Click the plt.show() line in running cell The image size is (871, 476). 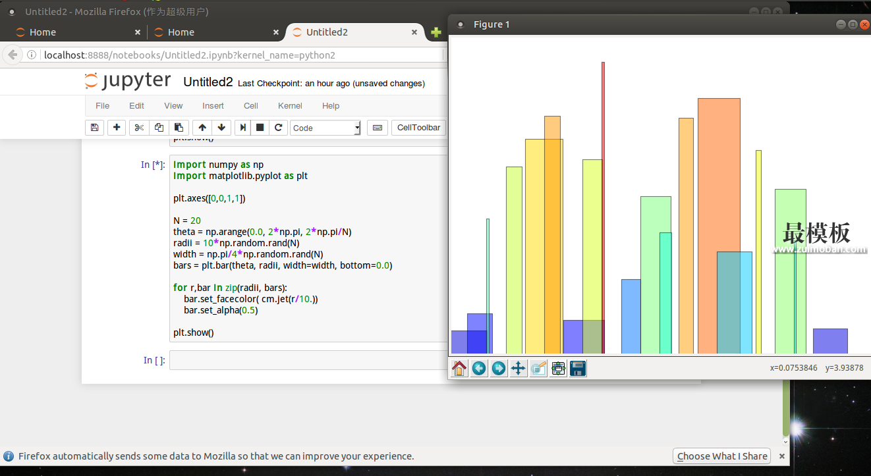(x=194, y=332)
